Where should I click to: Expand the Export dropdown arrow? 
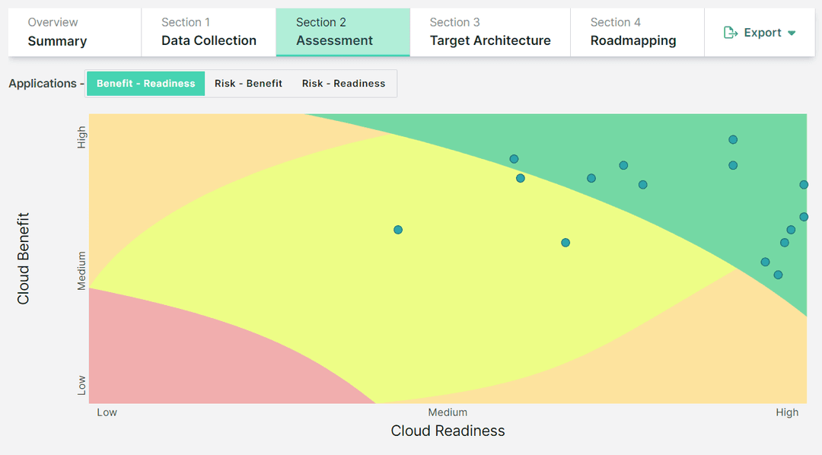792,33
